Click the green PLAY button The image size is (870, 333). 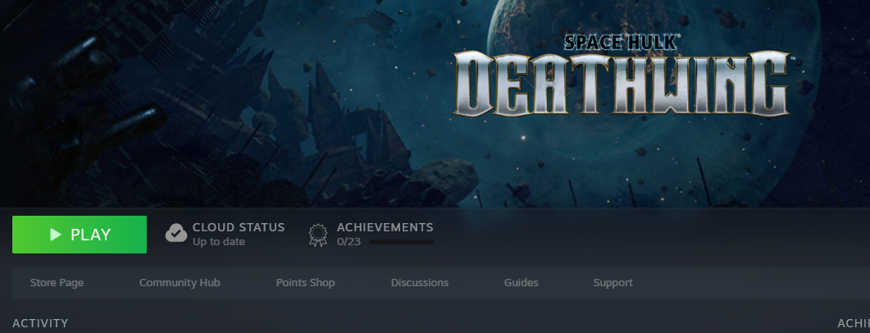80,235
